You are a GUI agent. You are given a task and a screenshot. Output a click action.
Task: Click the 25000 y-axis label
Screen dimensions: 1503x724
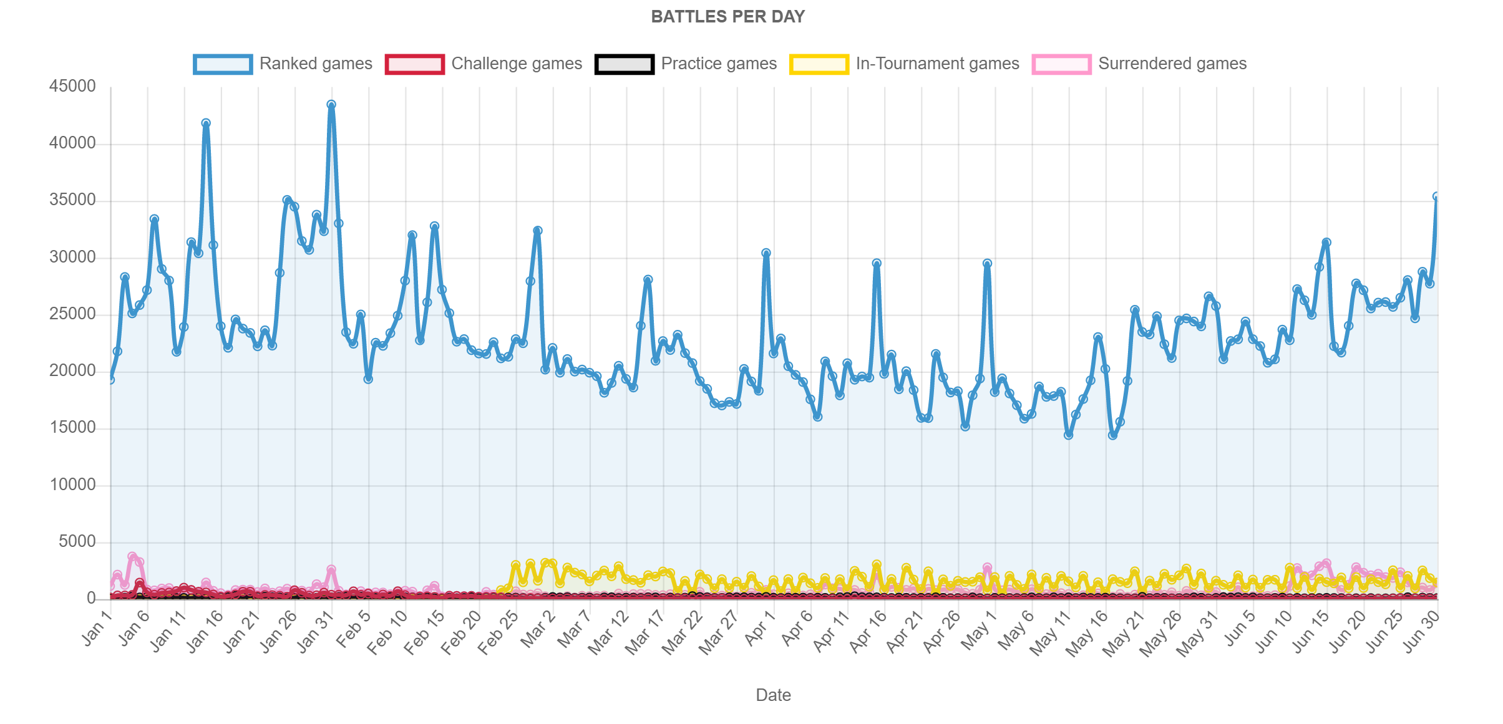coord(72,314)
